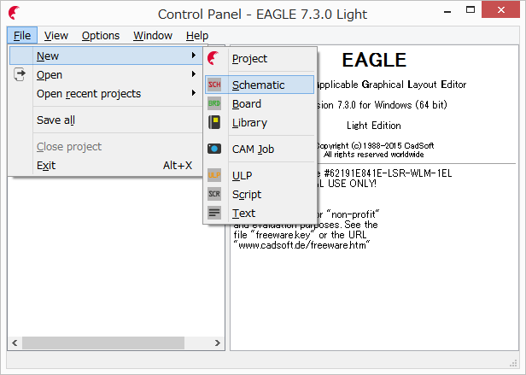Expand the New submenu arrow
The width and height of the screenshot is (526, 375).
coord(194,55)
